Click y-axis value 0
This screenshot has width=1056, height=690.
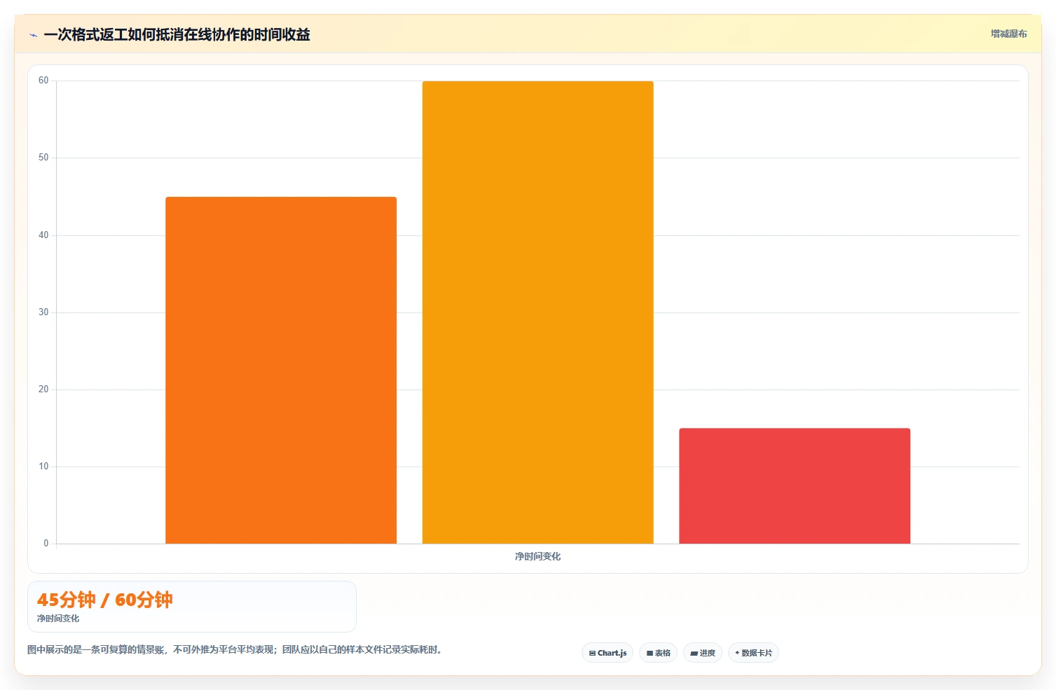click(46, 544)
